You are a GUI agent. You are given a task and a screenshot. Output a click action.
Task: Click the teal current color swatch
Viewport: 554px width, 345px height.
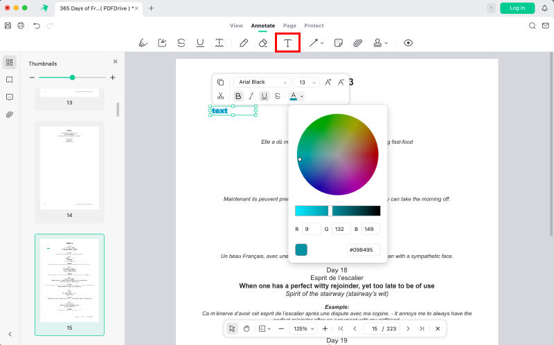tap(301, 250)
